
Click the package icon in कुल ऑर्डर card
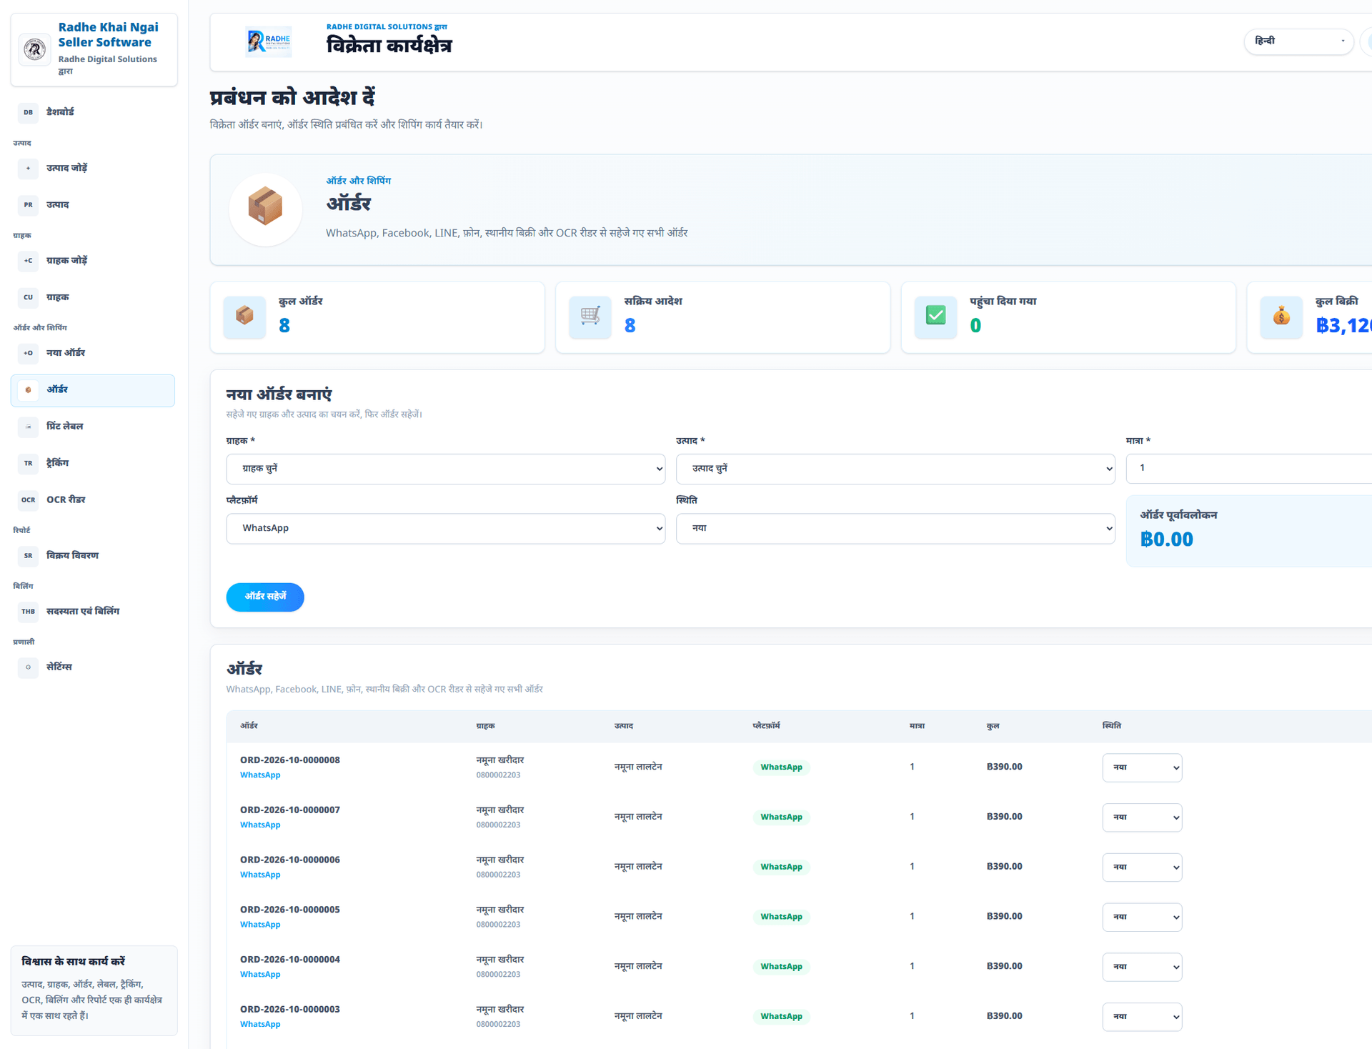coord(244,317)
